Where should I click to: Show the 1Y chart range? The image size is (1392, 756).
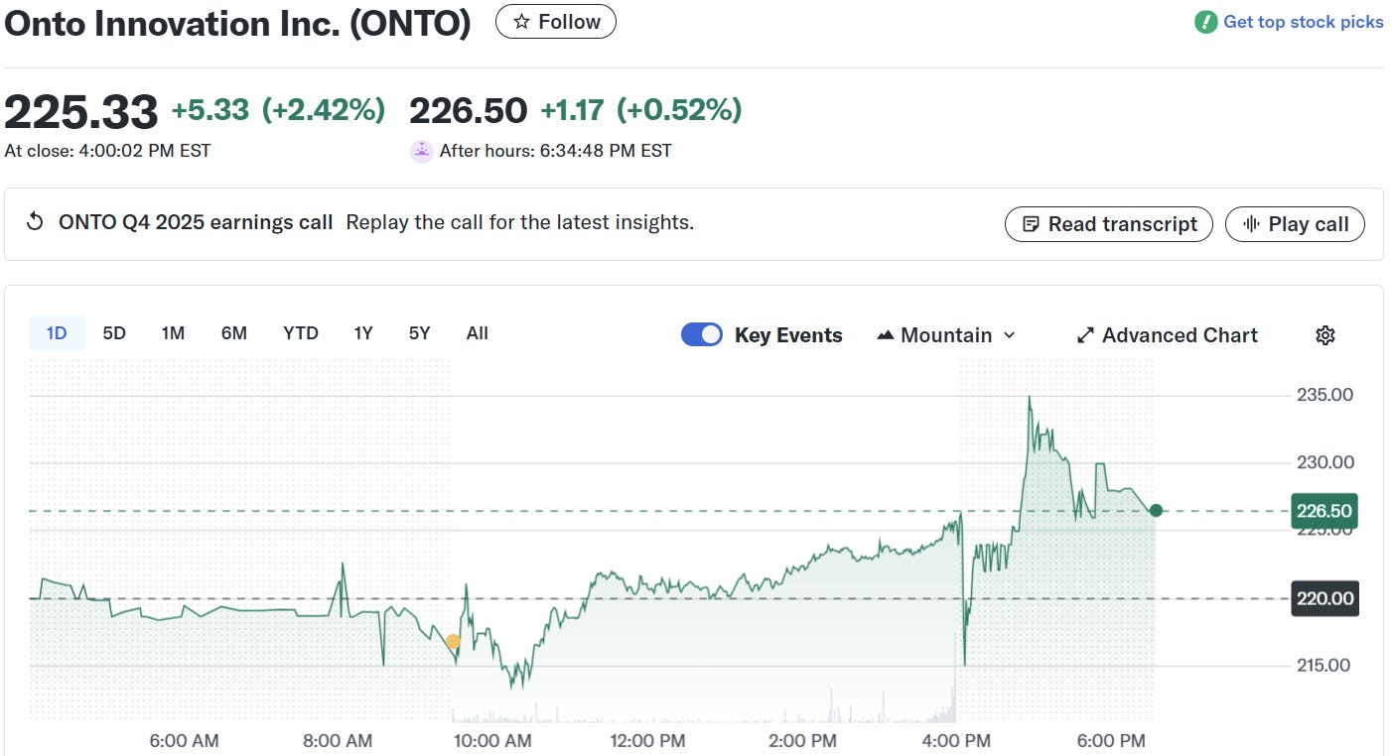click(363, 333)
